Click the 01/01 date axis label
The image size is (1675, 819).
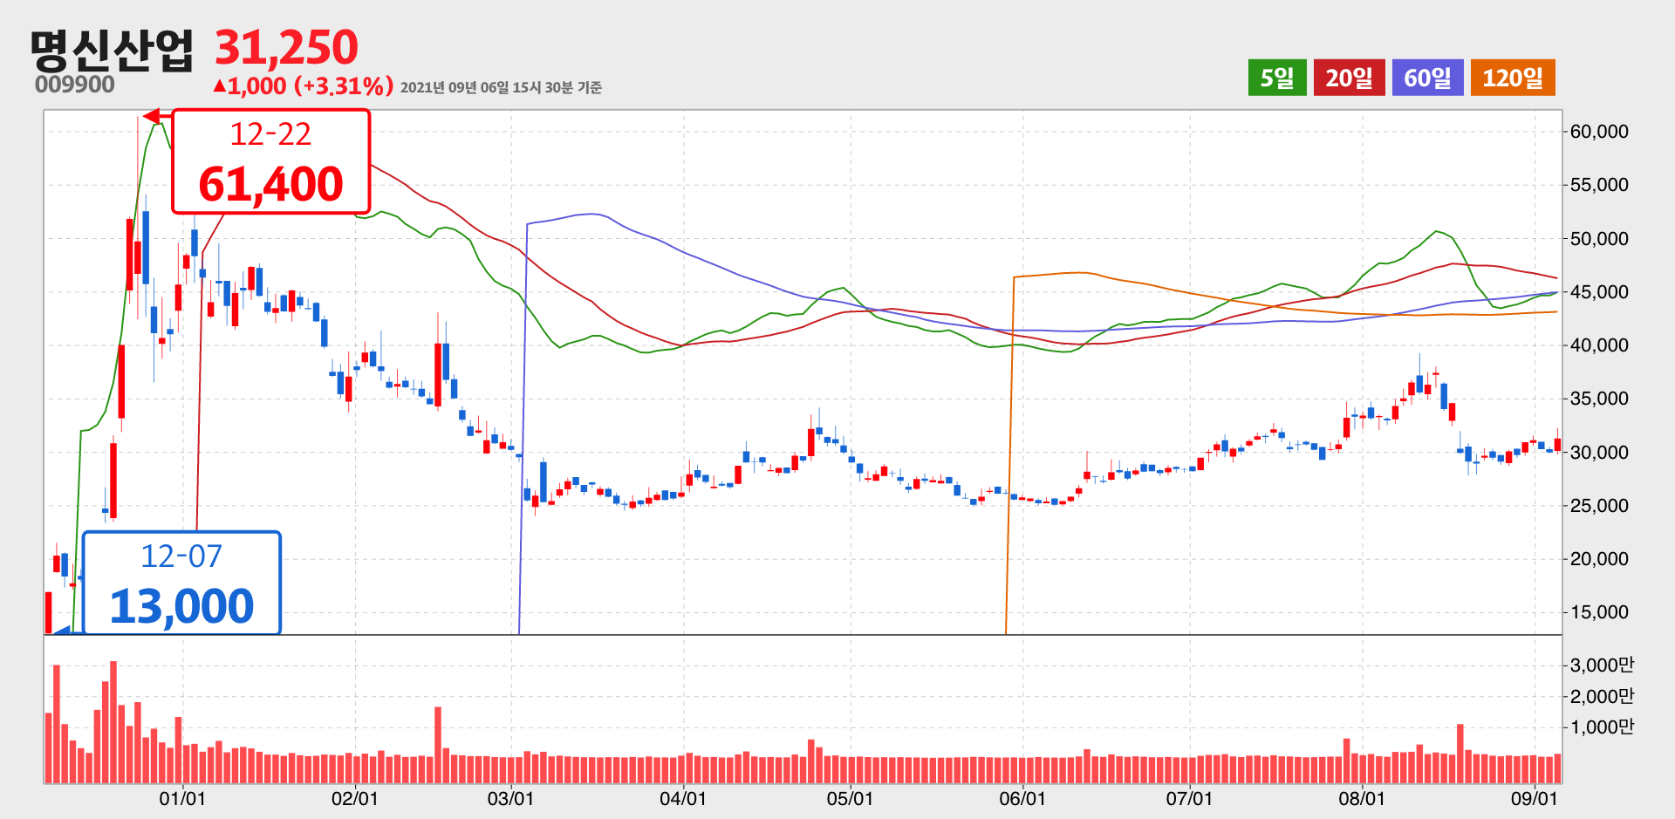point(182,799)
